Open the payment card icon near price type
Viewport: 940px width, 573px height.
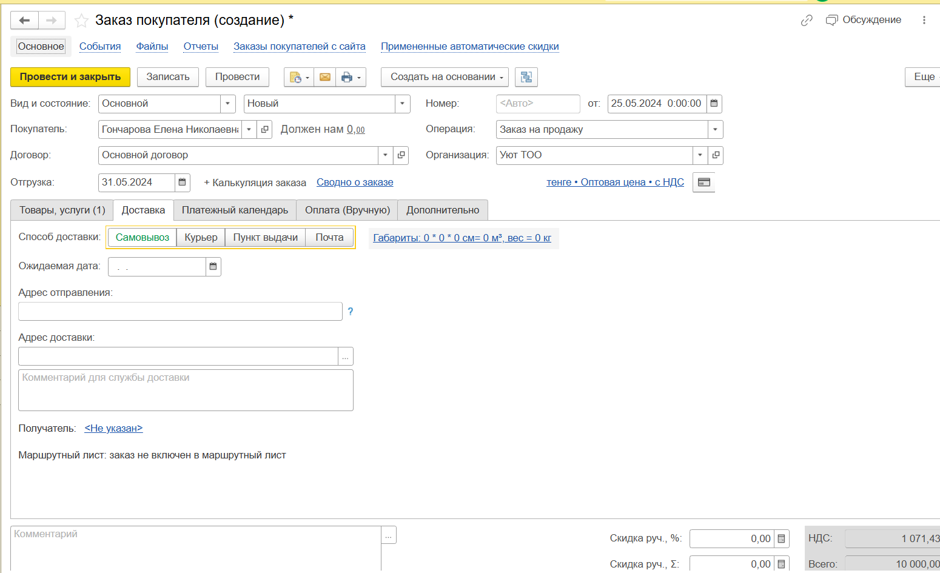click(x=703, y=183)
